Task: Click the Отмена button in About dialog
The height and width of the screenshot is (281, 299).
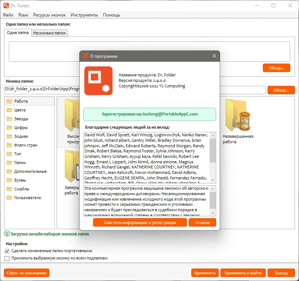Action: 202,223
